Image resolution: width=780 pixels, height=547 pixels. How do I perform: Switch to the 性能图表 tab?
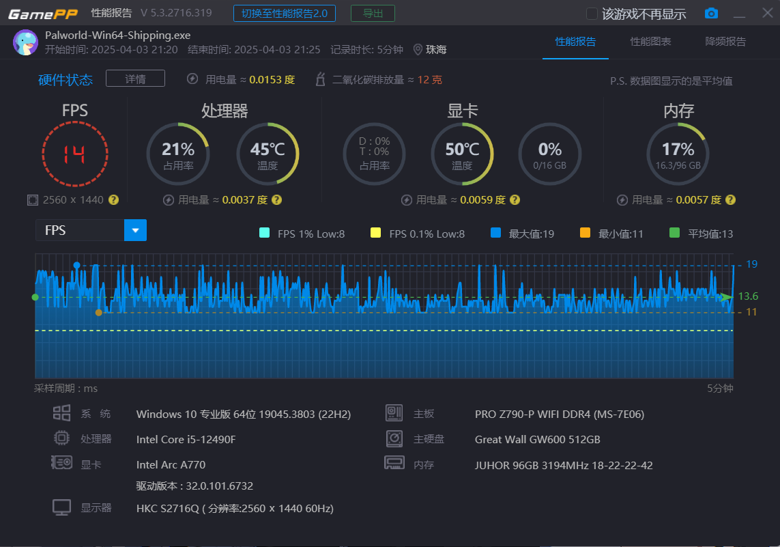pyautogui.click(x=650, y=42)
